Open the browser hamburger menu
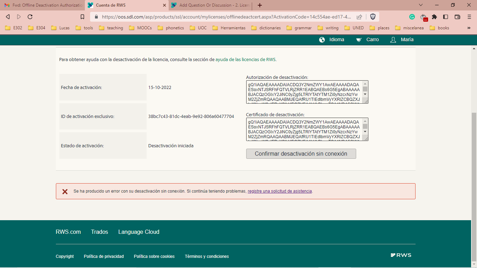The height and width of the screenshot is (268, 477). [469, 16]
